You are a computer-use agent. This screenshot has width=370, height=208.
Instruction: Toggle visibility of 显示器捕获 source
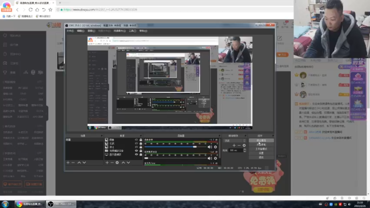(x=136, y=154)
